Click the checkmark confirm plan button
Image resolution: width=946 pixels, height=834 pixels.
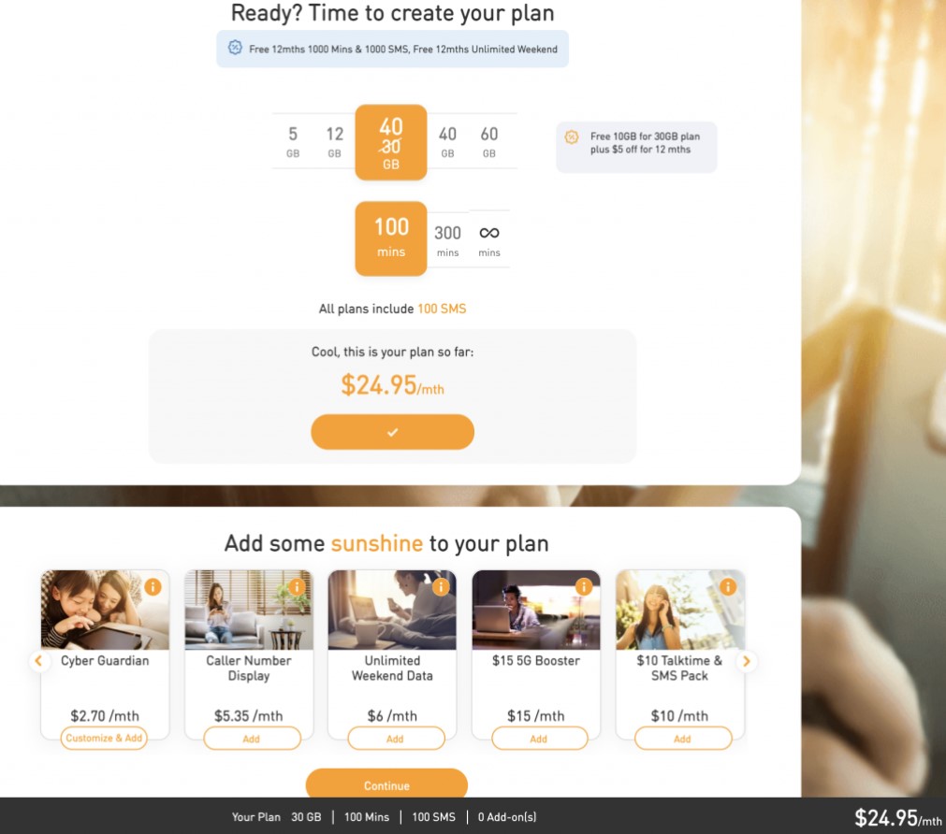click(392, 432)
